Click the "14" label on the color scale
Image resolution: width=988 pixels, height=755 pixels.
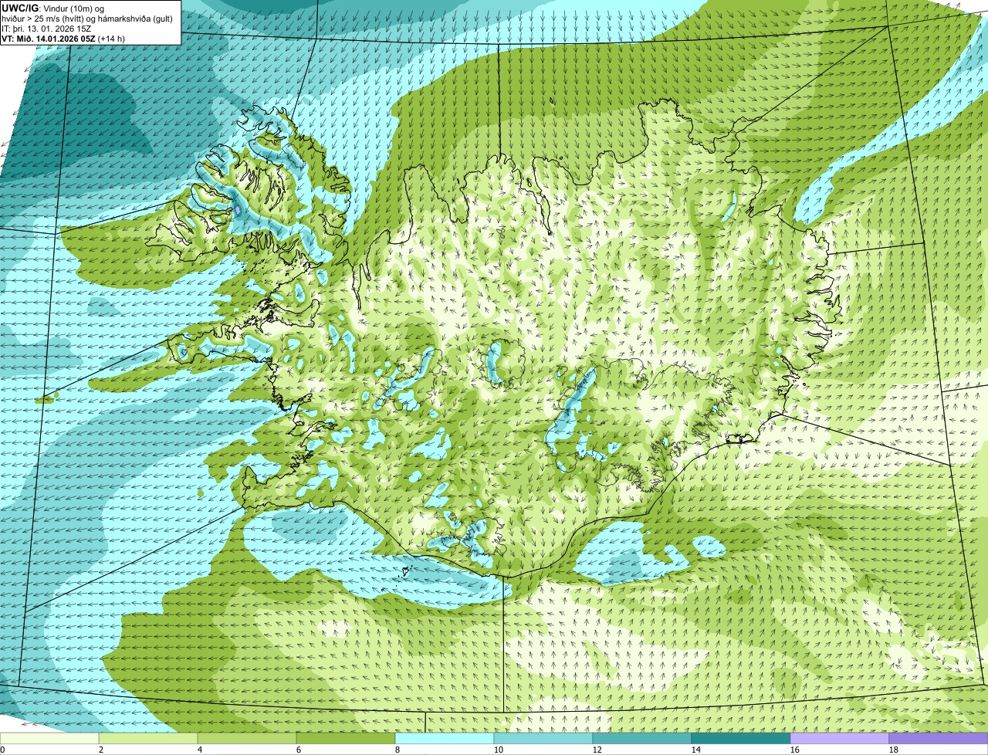[696, 750]
